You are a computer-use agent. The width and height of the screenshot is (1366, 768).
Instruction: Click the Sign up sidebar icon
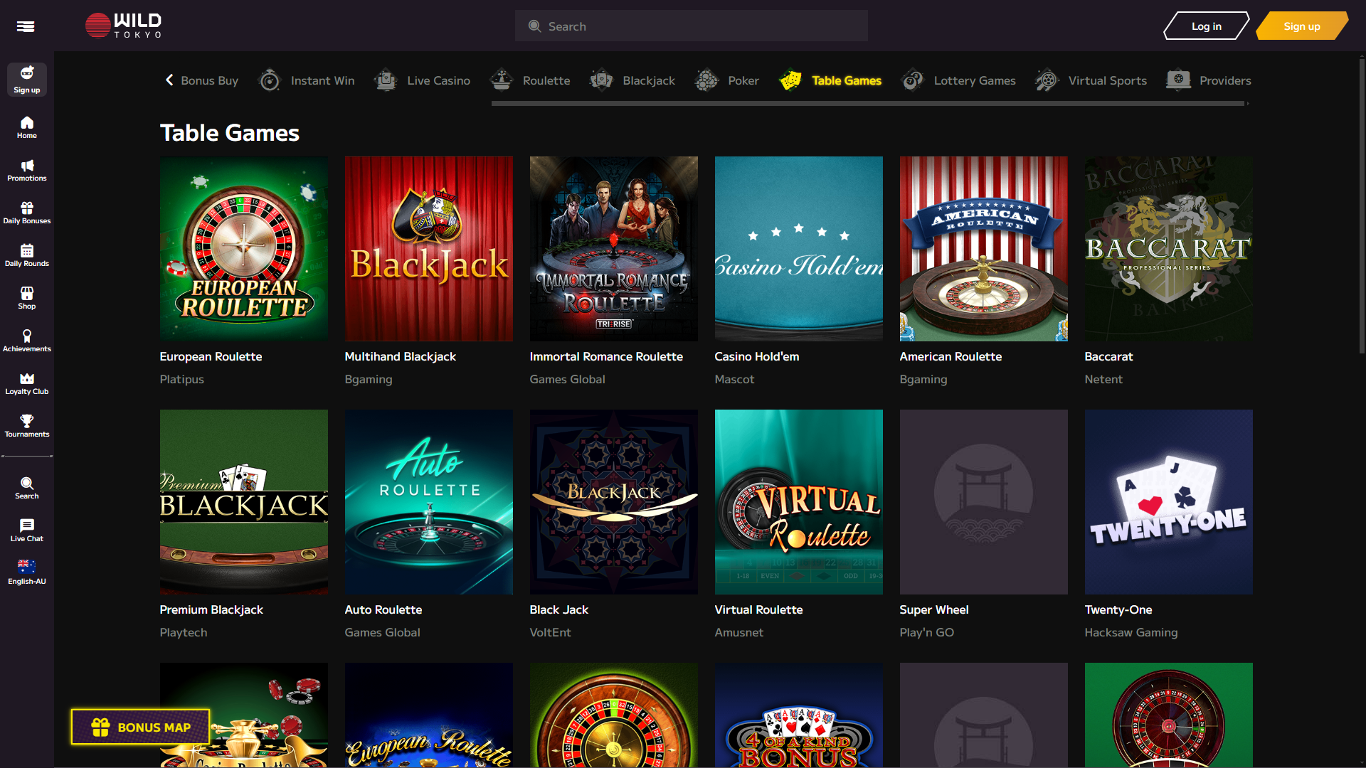coord(27,80)
